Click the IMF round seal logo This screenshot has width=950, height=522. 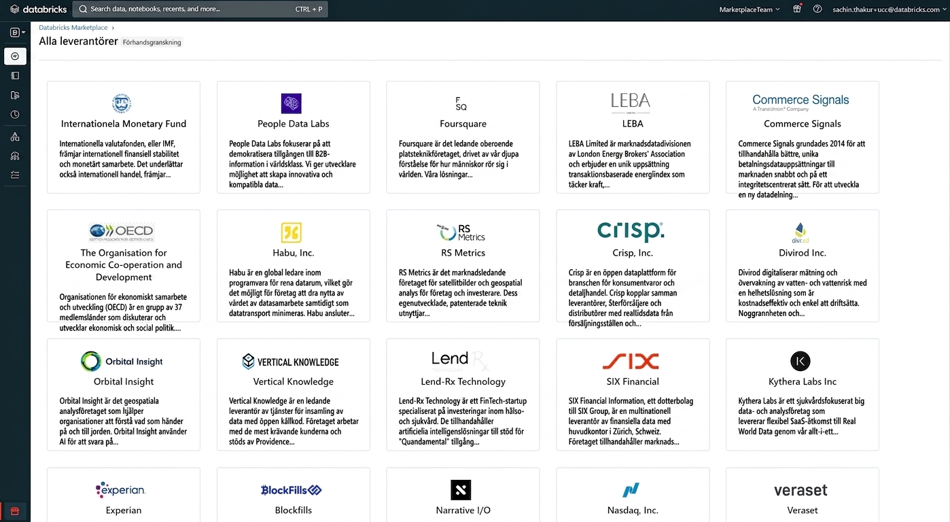click(122, 103)
